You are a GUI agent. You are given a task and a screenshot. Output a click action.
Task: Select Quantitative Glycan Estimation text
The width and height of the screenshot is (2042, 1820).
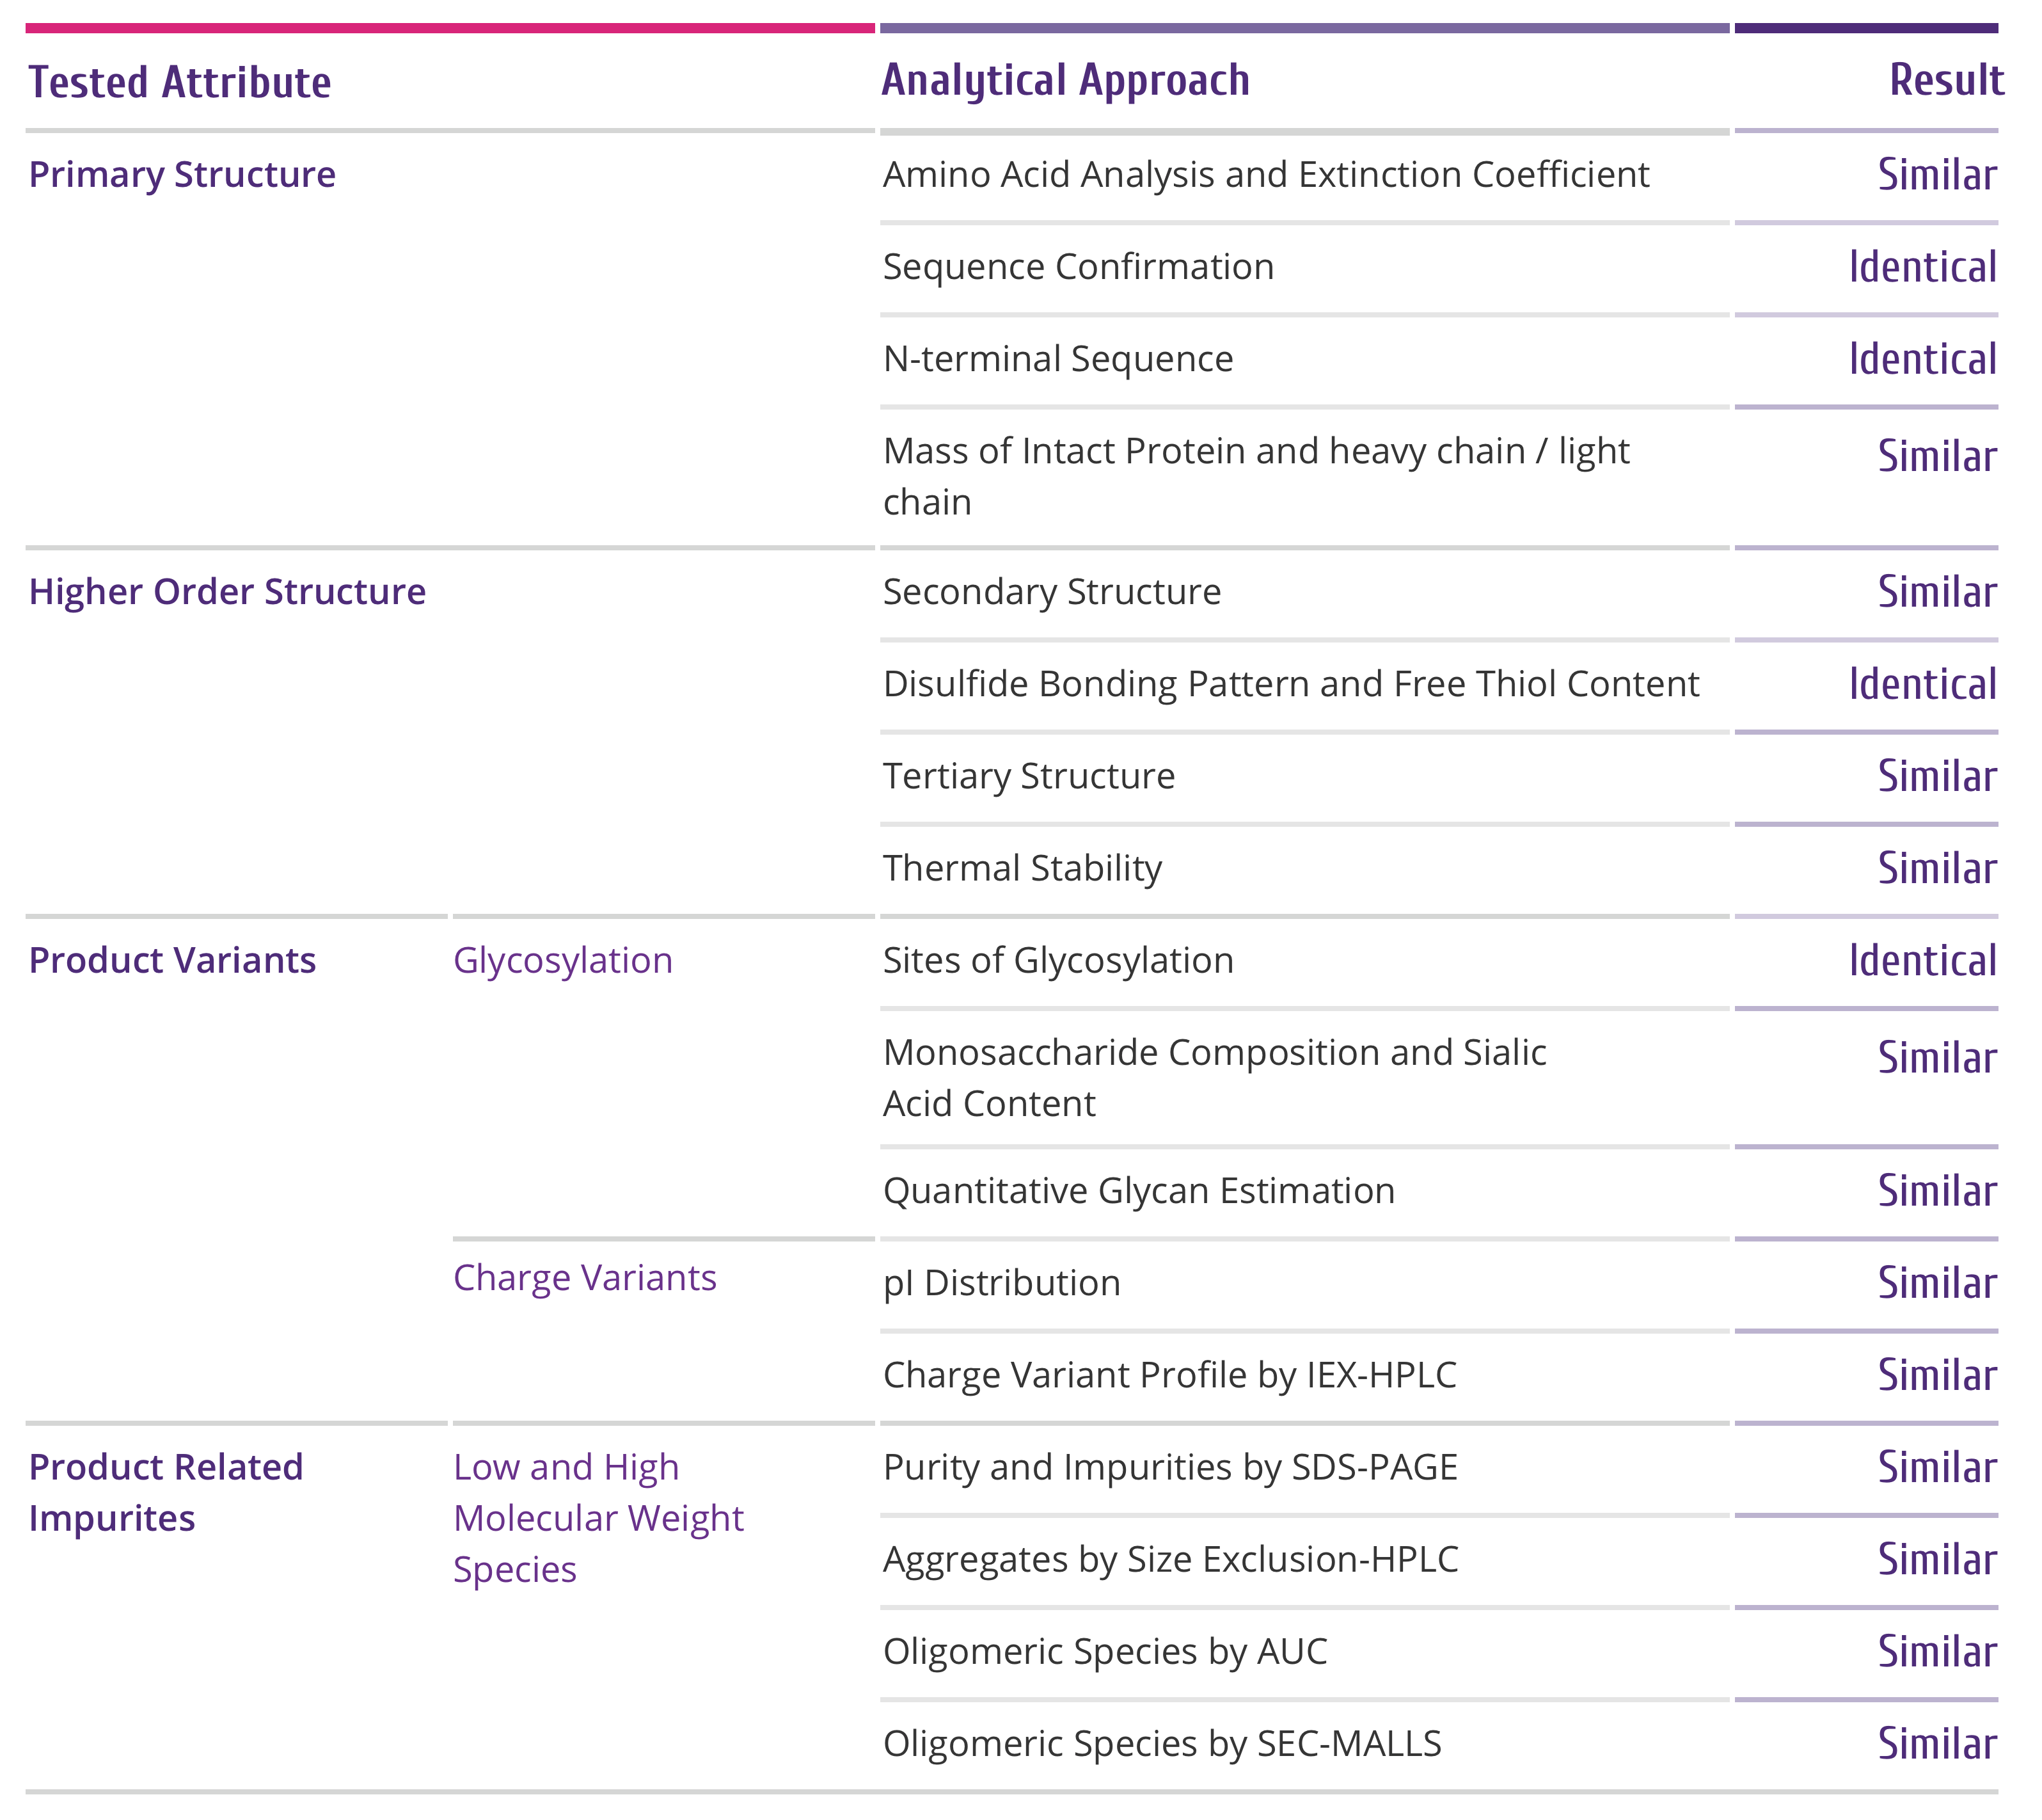[x=1139, y=1191]
